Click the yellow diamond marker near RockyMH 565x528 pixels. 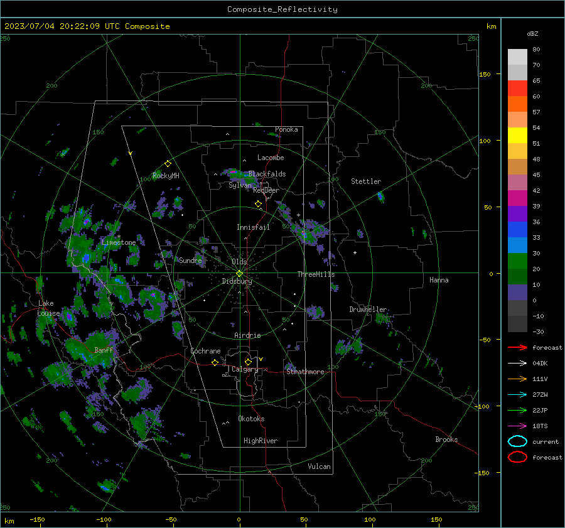[x=168, y=164]
